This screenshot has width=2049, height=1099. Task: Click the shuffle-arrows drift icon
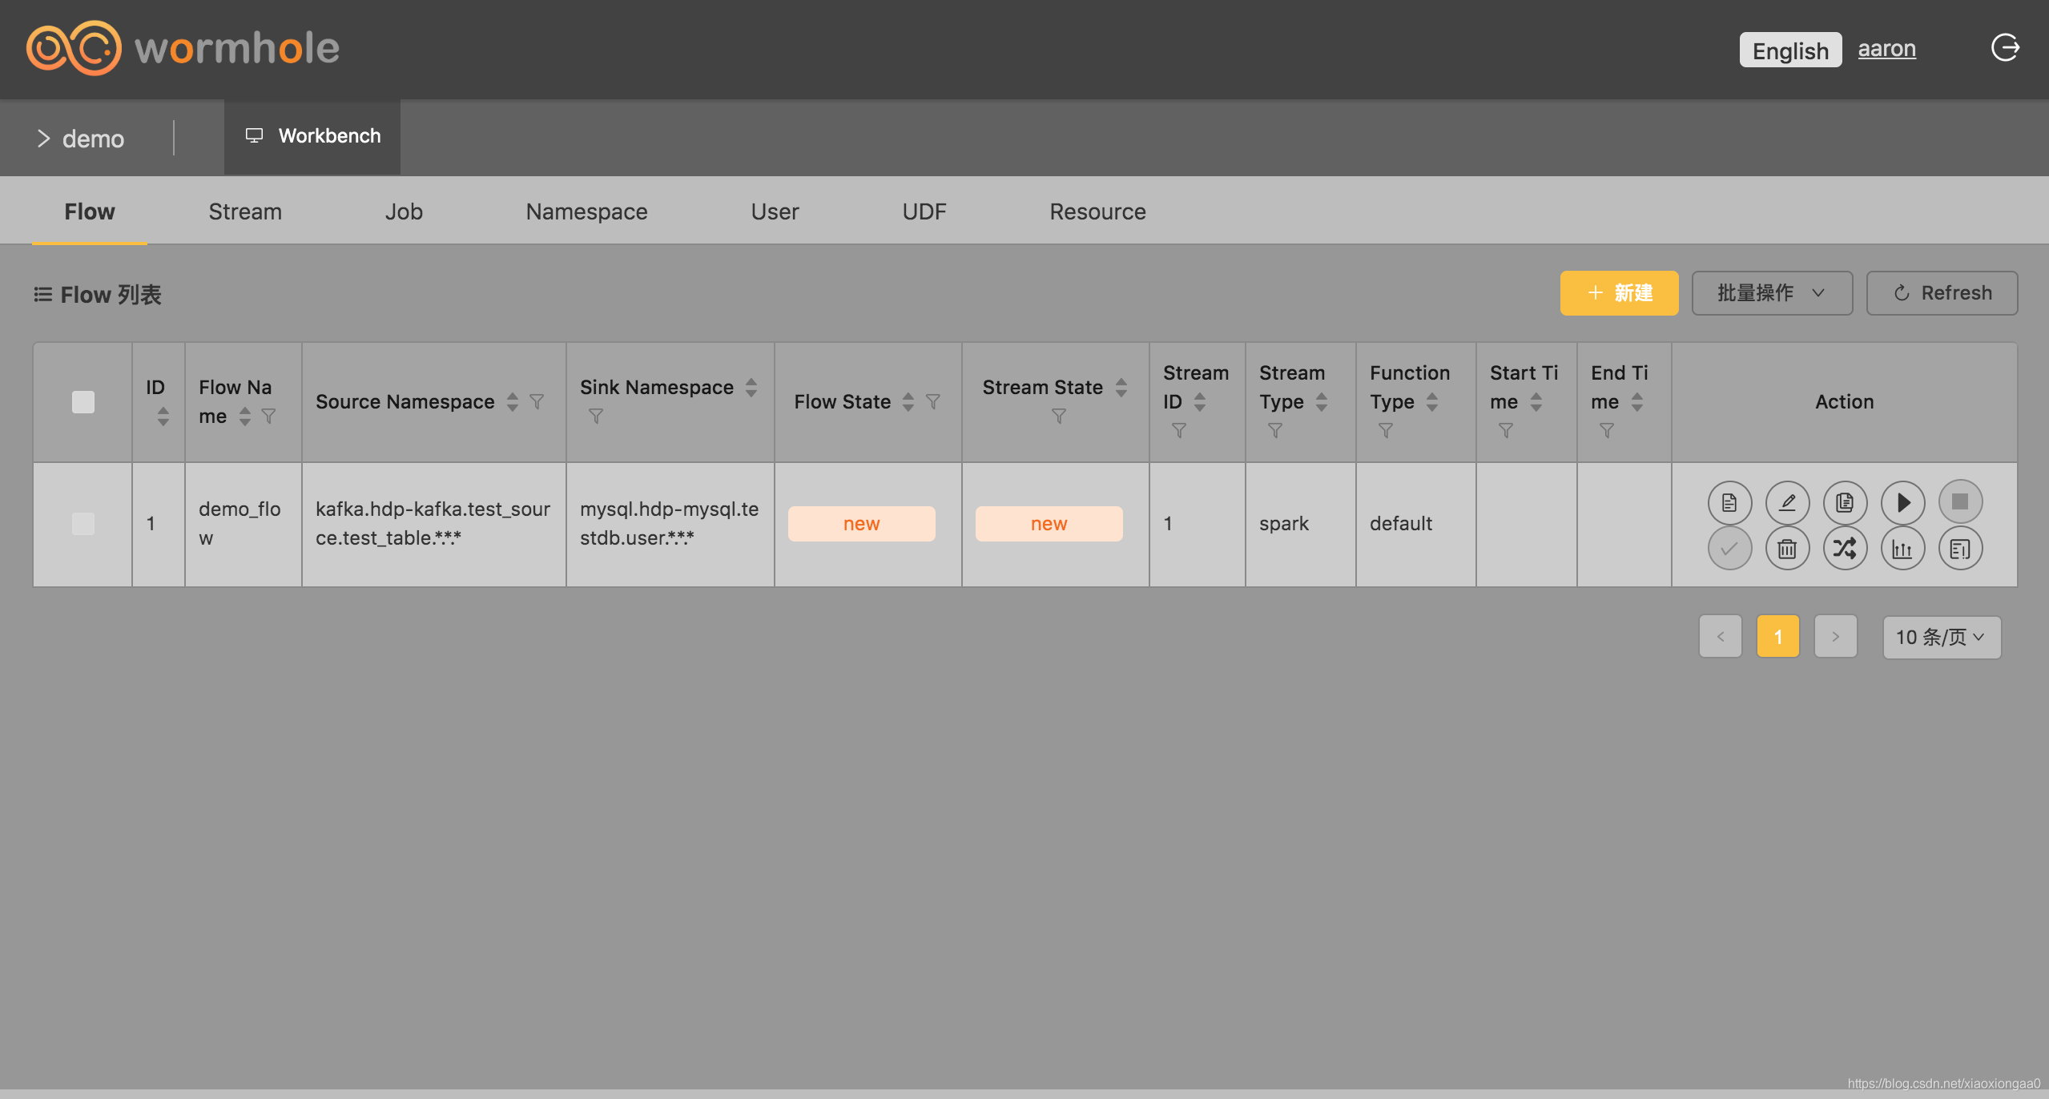pyautogui.click(x=1845, y=549)
